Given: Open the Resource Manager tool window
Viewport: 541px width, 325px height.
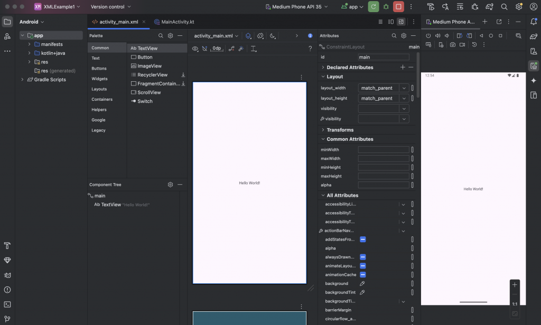Looking at the screenshot, I should [x=7, y=36].
